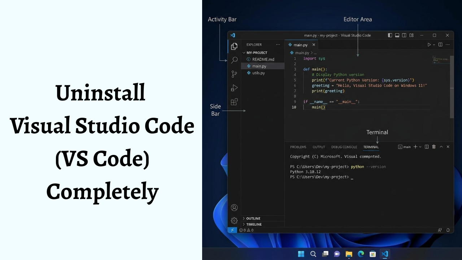Click the breadcrumb ellipsis after main.py
The height and width of the screenshot is (260, 462).
coord(315,53)
